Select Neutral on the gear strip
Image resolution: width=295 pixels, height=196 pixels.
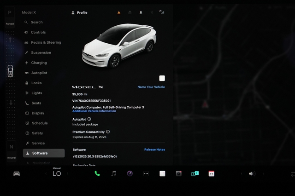coord(11,151)
